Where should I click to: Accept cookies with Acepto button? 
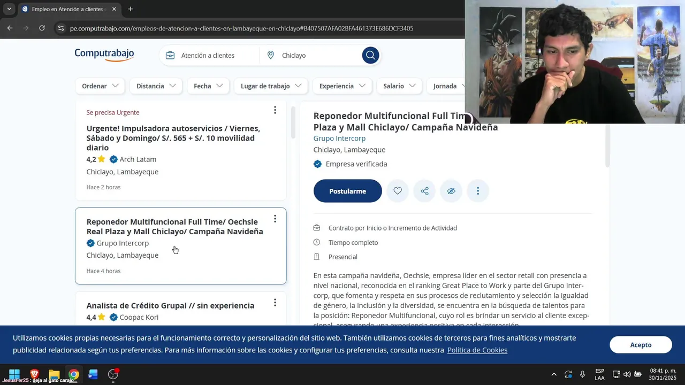coord(641,345)
